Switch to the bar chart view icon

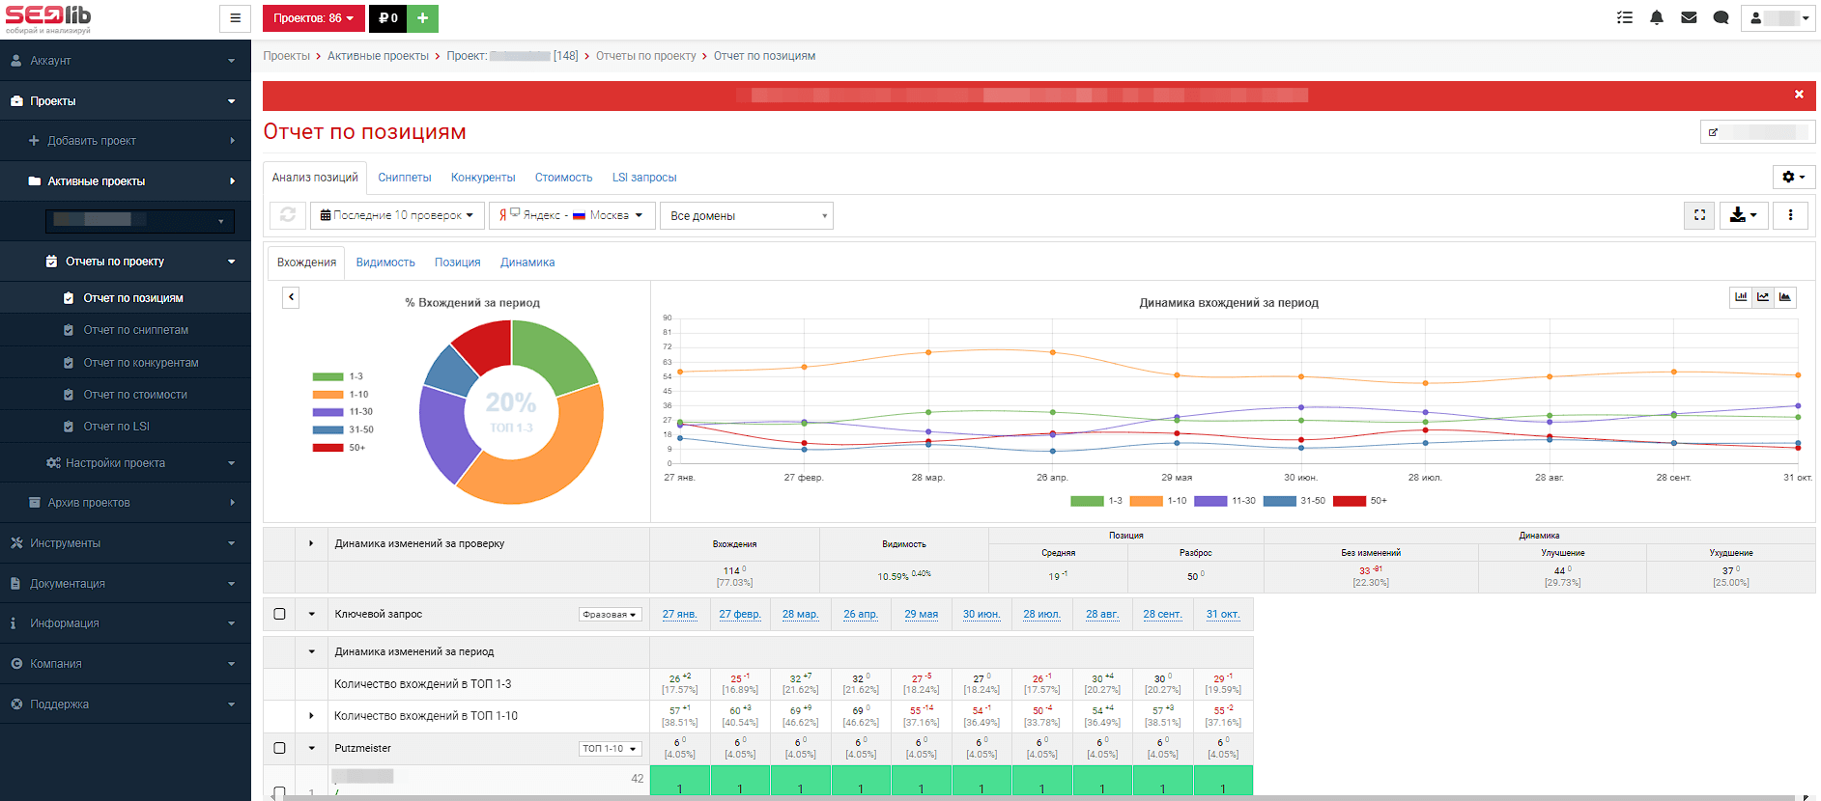point(1741,297)
